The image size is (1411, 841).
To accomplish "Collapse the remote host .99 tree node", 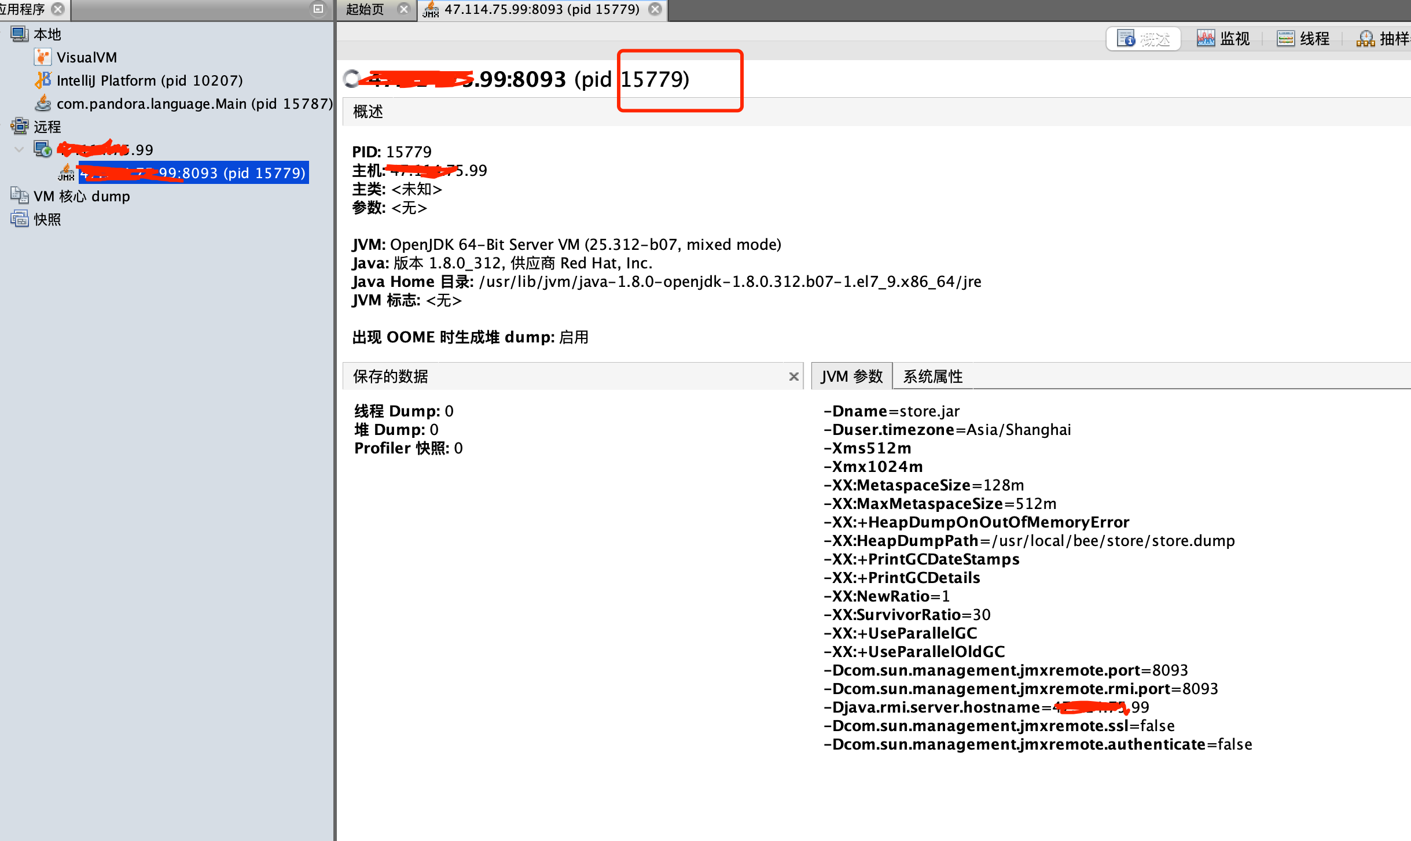I will pos(19,150).
